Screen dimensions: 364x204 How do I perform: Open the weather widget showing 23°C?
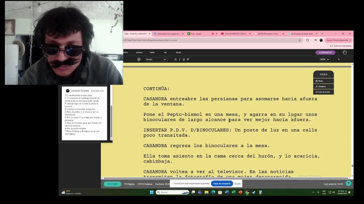click(71, 192)
